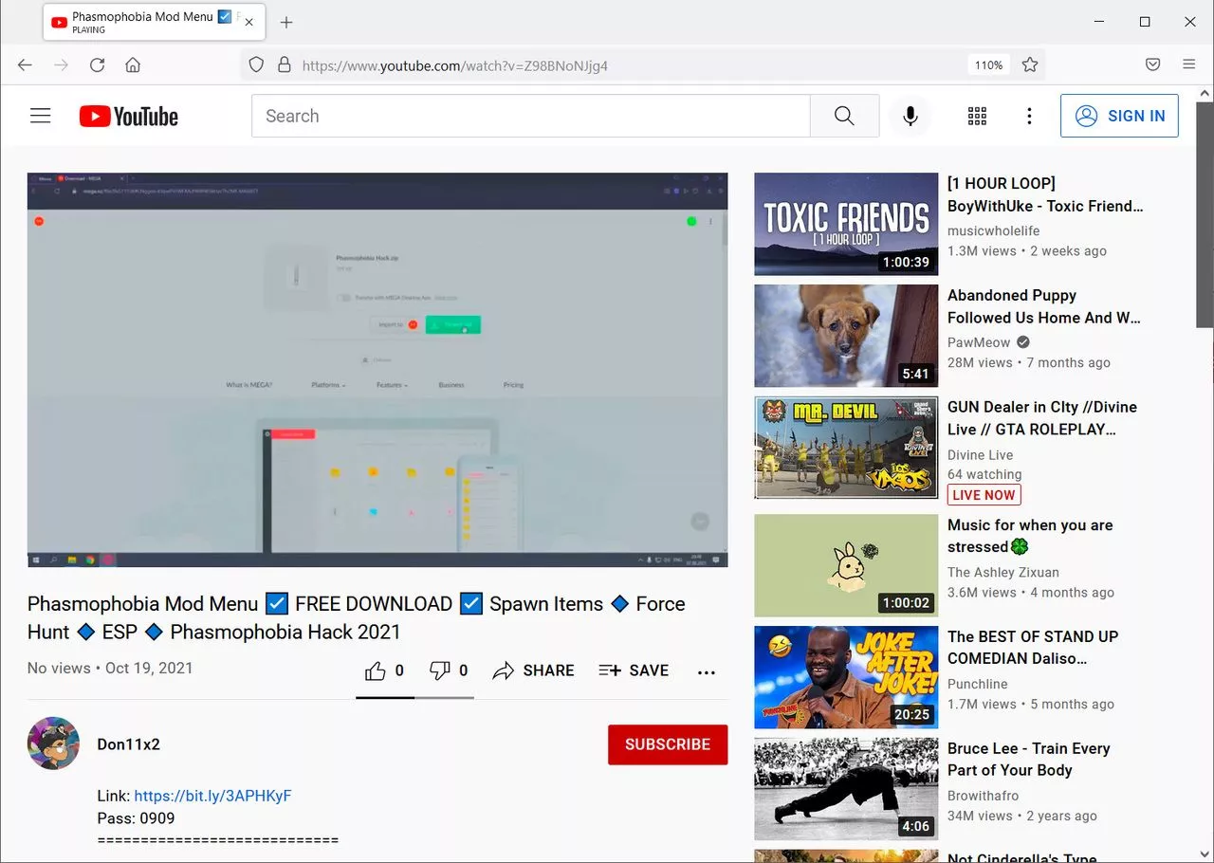This screenshot has width=1214, height=863.
Task: Bookmark page with star icon
Action: [1030, 64]
